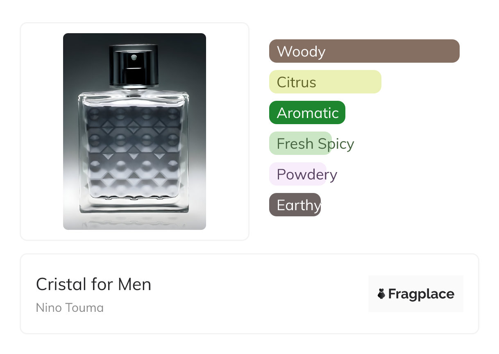499x354 pixels.
Task: Click the Fragplace bottle logo icon
Action: (x=381, y=294)
